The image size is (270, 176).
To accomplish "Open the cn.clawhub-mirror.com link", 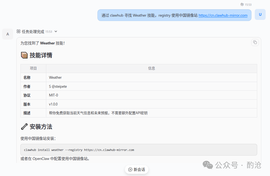I will tap(223, 15).
